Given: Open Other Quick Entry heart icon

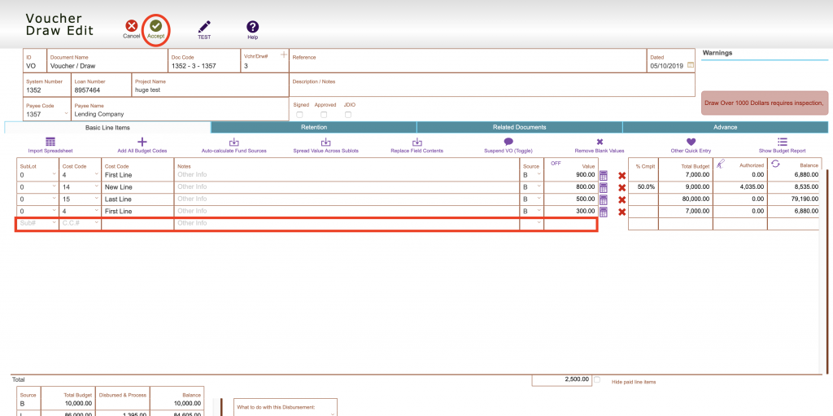Looking at the screenshot, I should click(691, 142).
